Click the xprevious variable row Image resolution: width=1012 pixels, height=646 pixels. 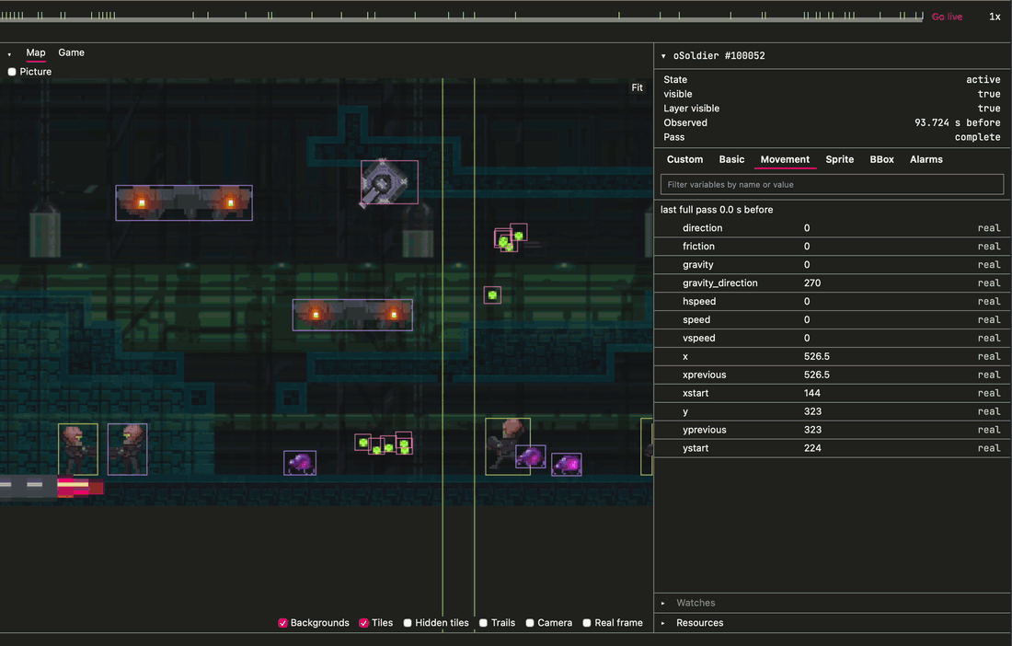pos(833,375)
